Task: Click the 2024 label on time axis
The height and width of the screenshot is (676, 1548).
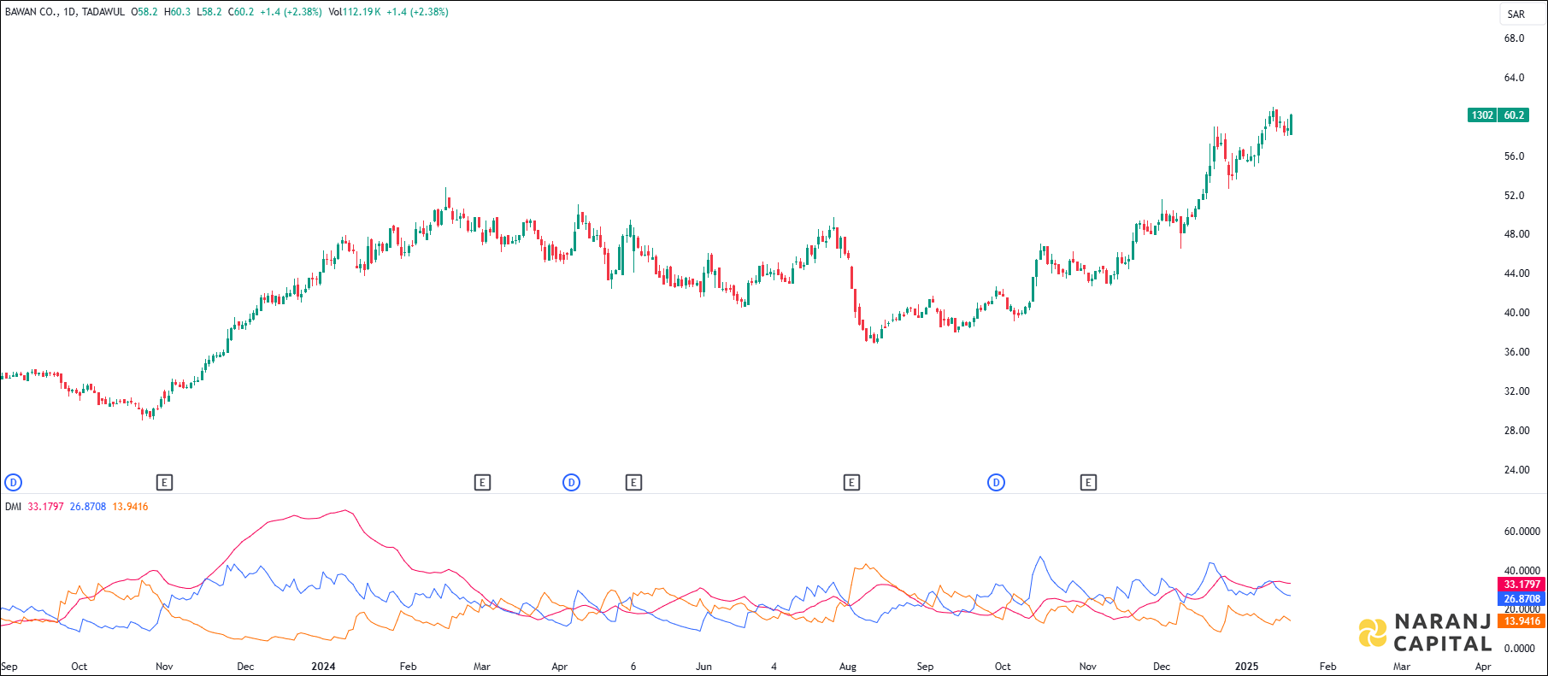Action: pyautogui.click(x=323, y=667)
